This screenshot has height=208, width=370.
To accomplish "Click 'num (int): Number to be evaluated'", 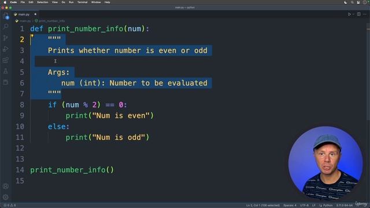I will [x=134, y=83].
